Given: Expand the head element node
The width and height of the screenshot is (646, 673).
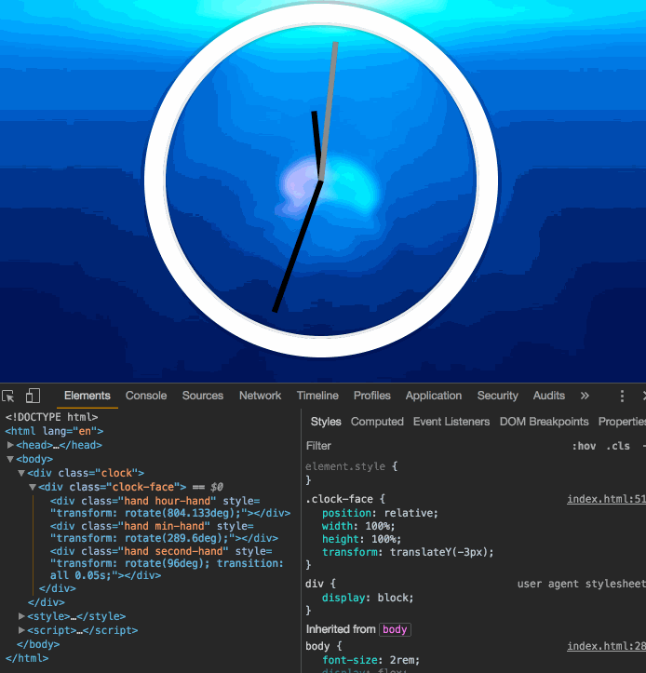Looking at the screenshot, I should click(10, 445).
